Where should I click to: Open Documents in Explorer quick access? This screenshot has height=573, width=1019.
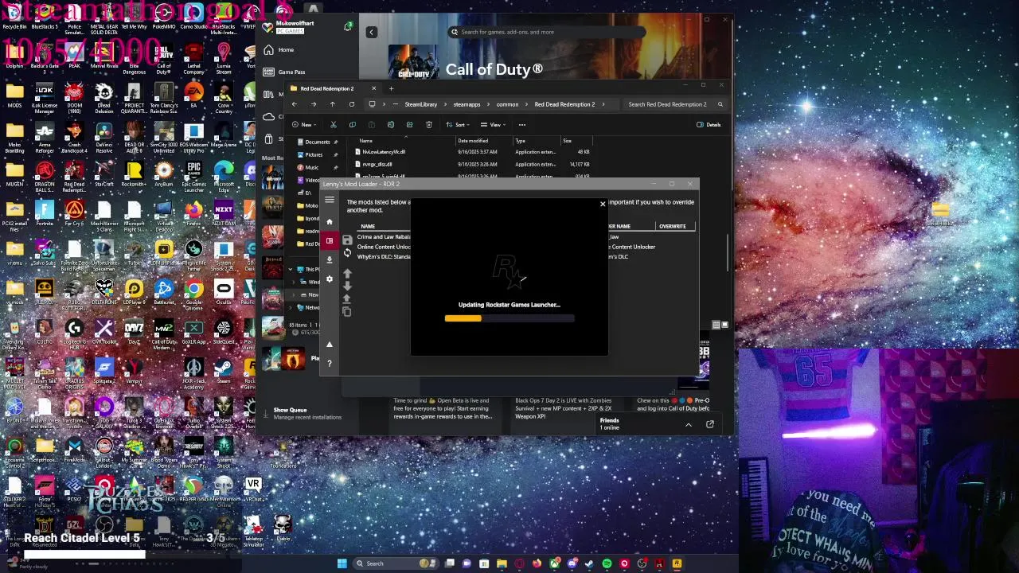coord(317,142)
